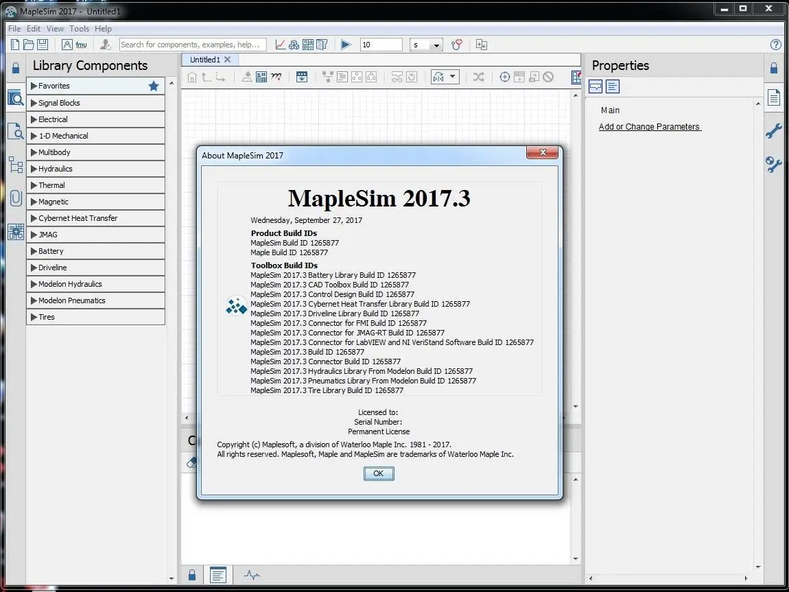This screenshot has width=789, height=592.
Task: Click the parameters table icon in the model toolbar
Action: pyautogui.click(x=261, y=77)
